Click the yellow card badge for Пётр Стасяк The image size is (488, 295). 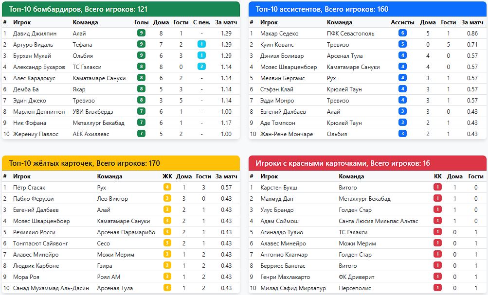tap(167, 187)
